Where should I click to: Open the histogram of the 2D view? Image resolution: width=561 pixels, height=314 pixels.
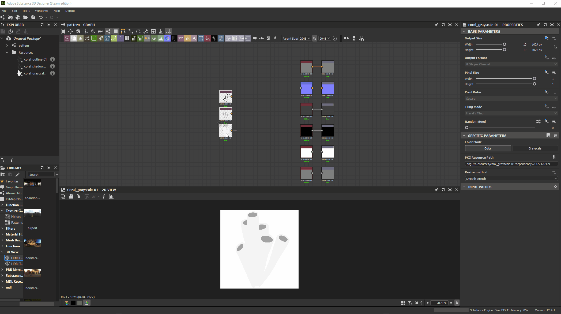click(111, 196)
